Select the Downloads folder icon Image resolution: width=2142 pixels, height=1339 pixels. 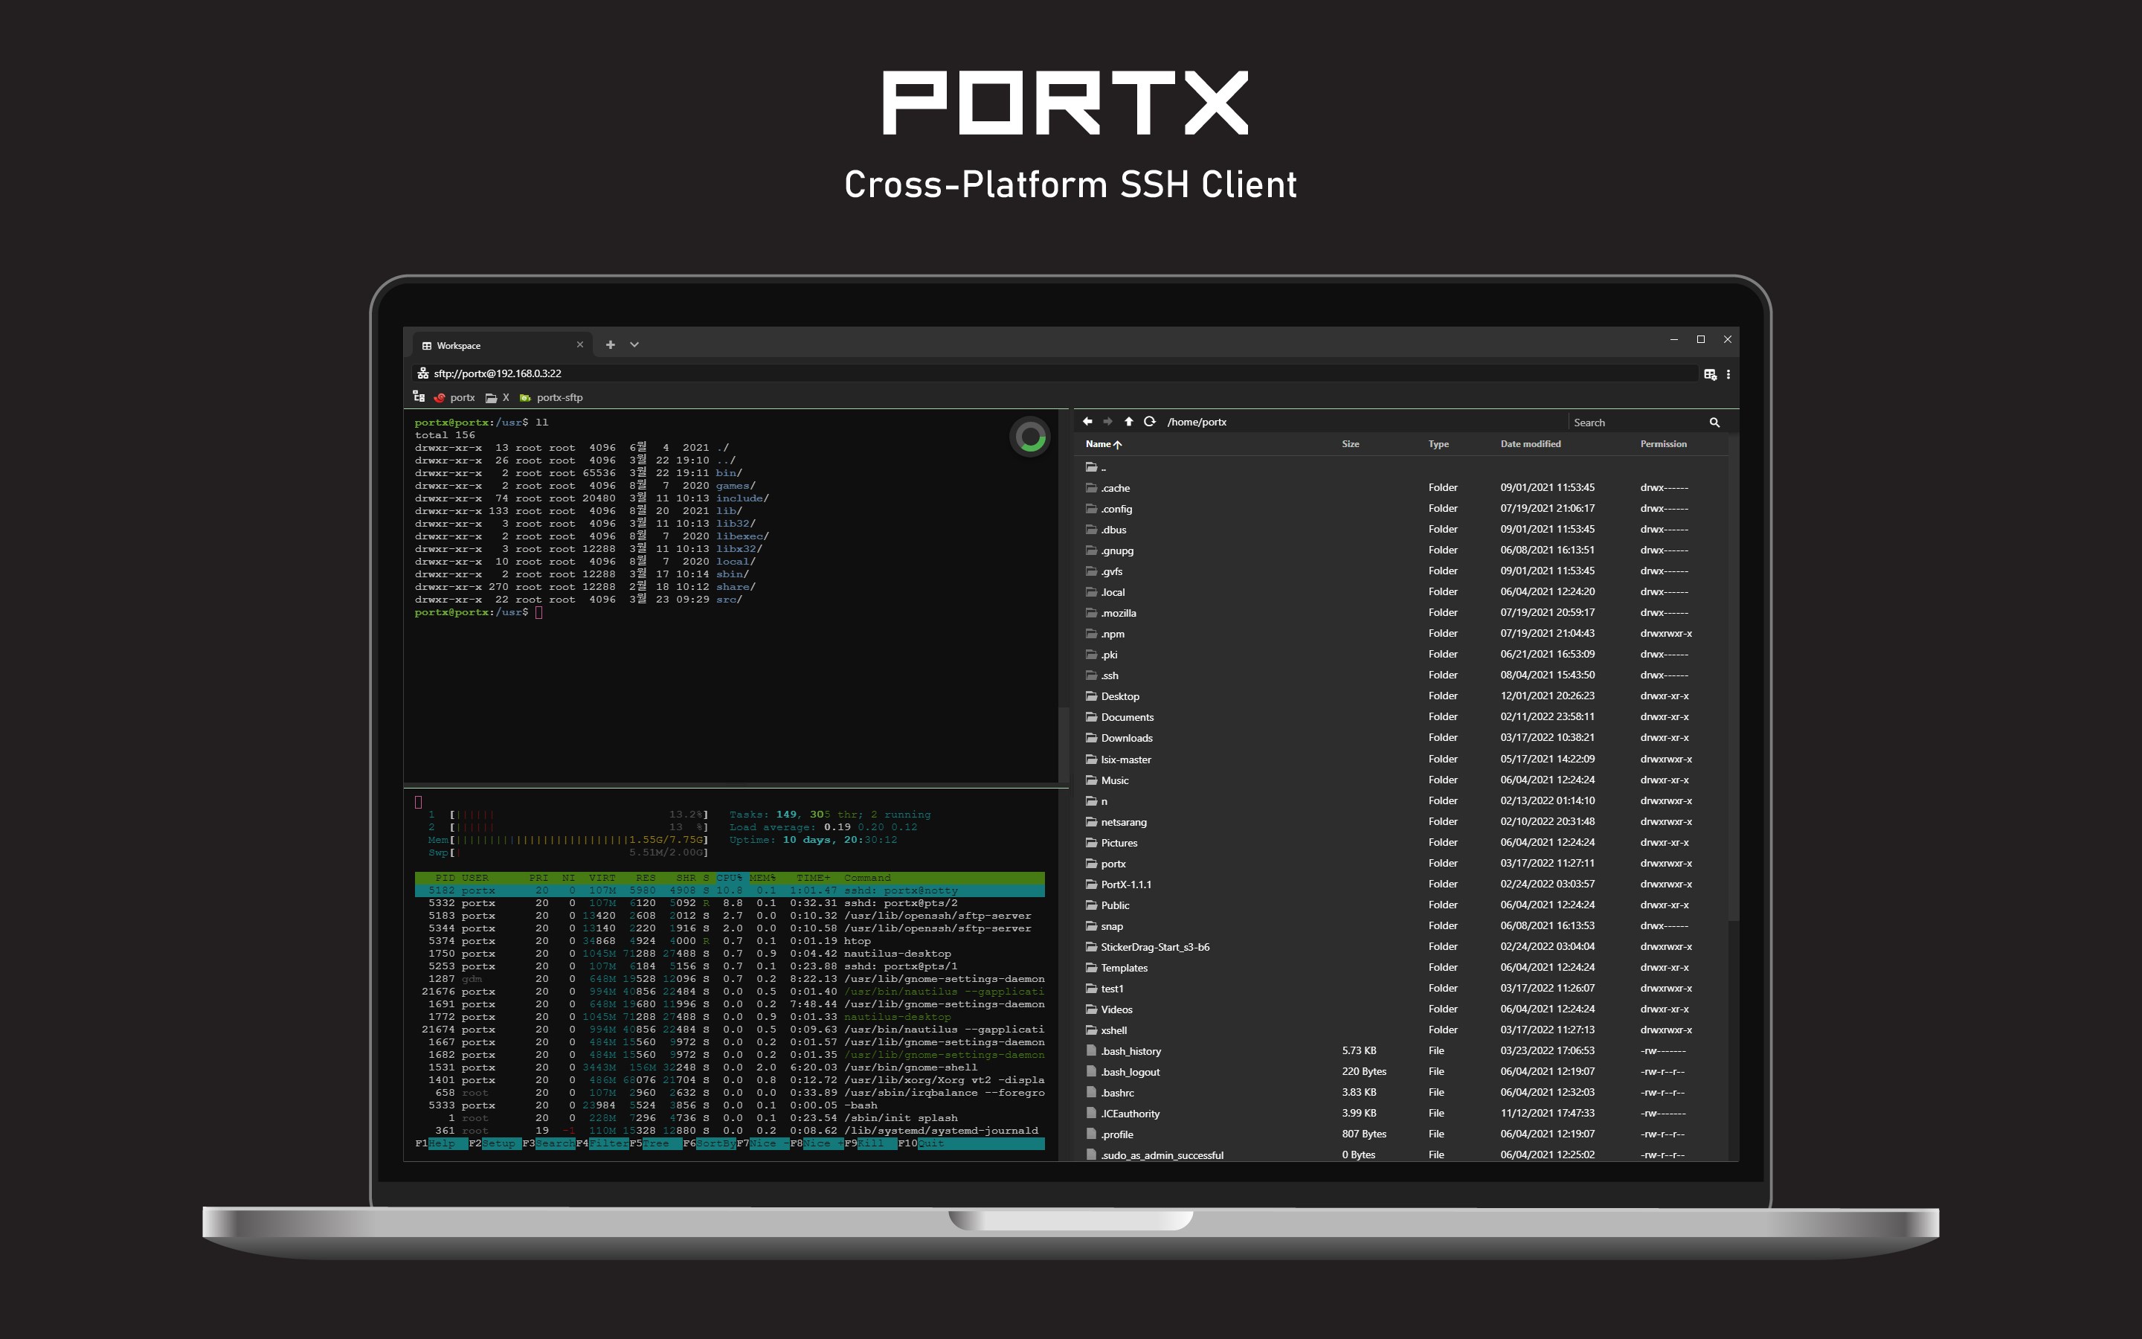point(1091,738)
